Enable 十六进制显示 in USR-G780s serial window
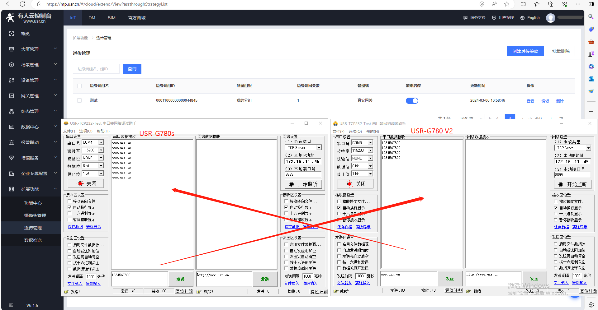 (x=69, y=213)
